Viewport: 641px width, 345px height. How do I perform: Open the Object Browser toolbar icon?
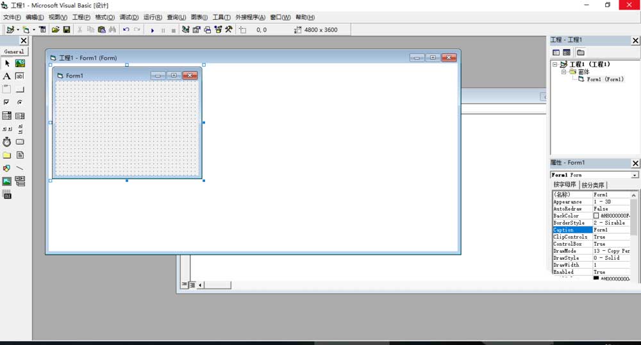219,30
